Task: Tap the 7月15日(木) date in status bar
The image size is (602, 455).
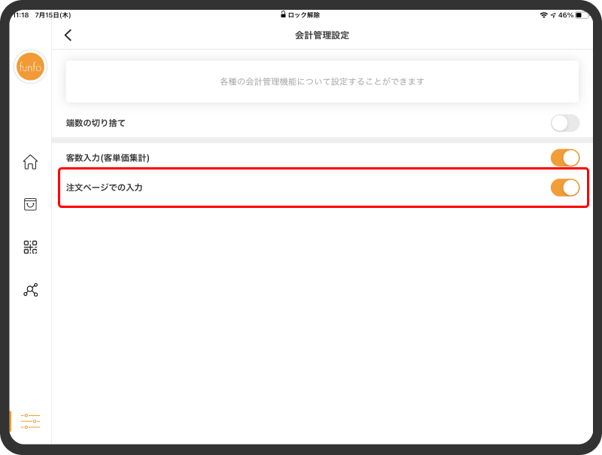Action: tap(53, 15)
